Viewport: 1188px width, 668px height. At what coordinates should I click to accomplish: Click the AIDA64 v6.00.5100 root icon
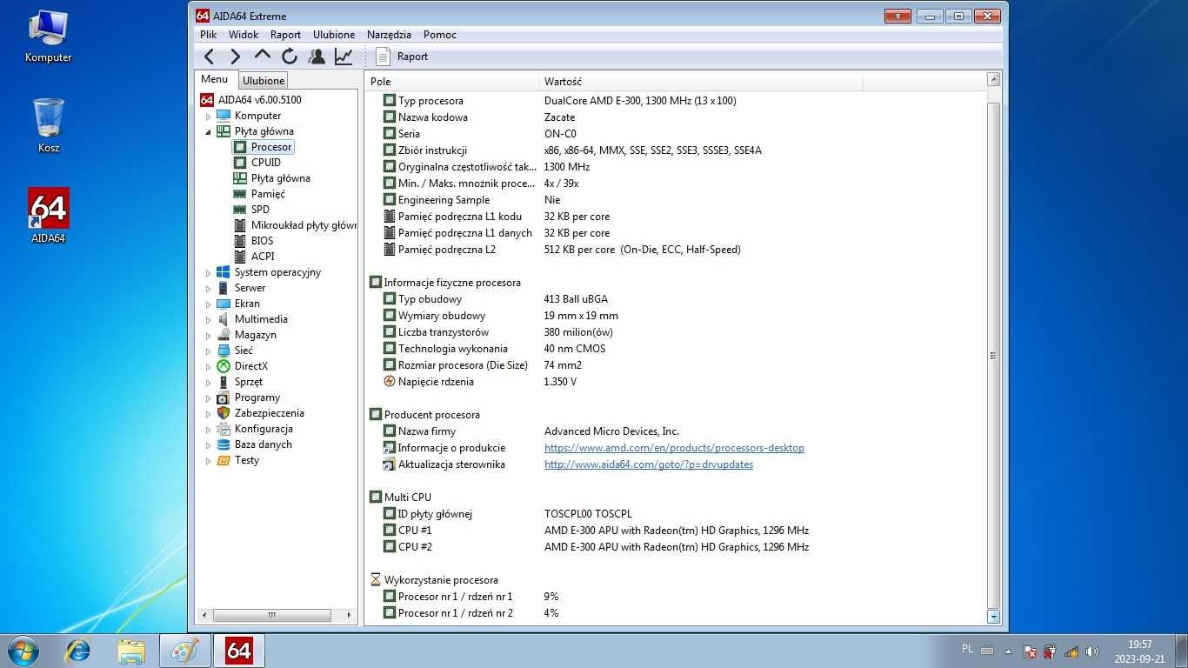pyautogui.click(x=207, y=100)
